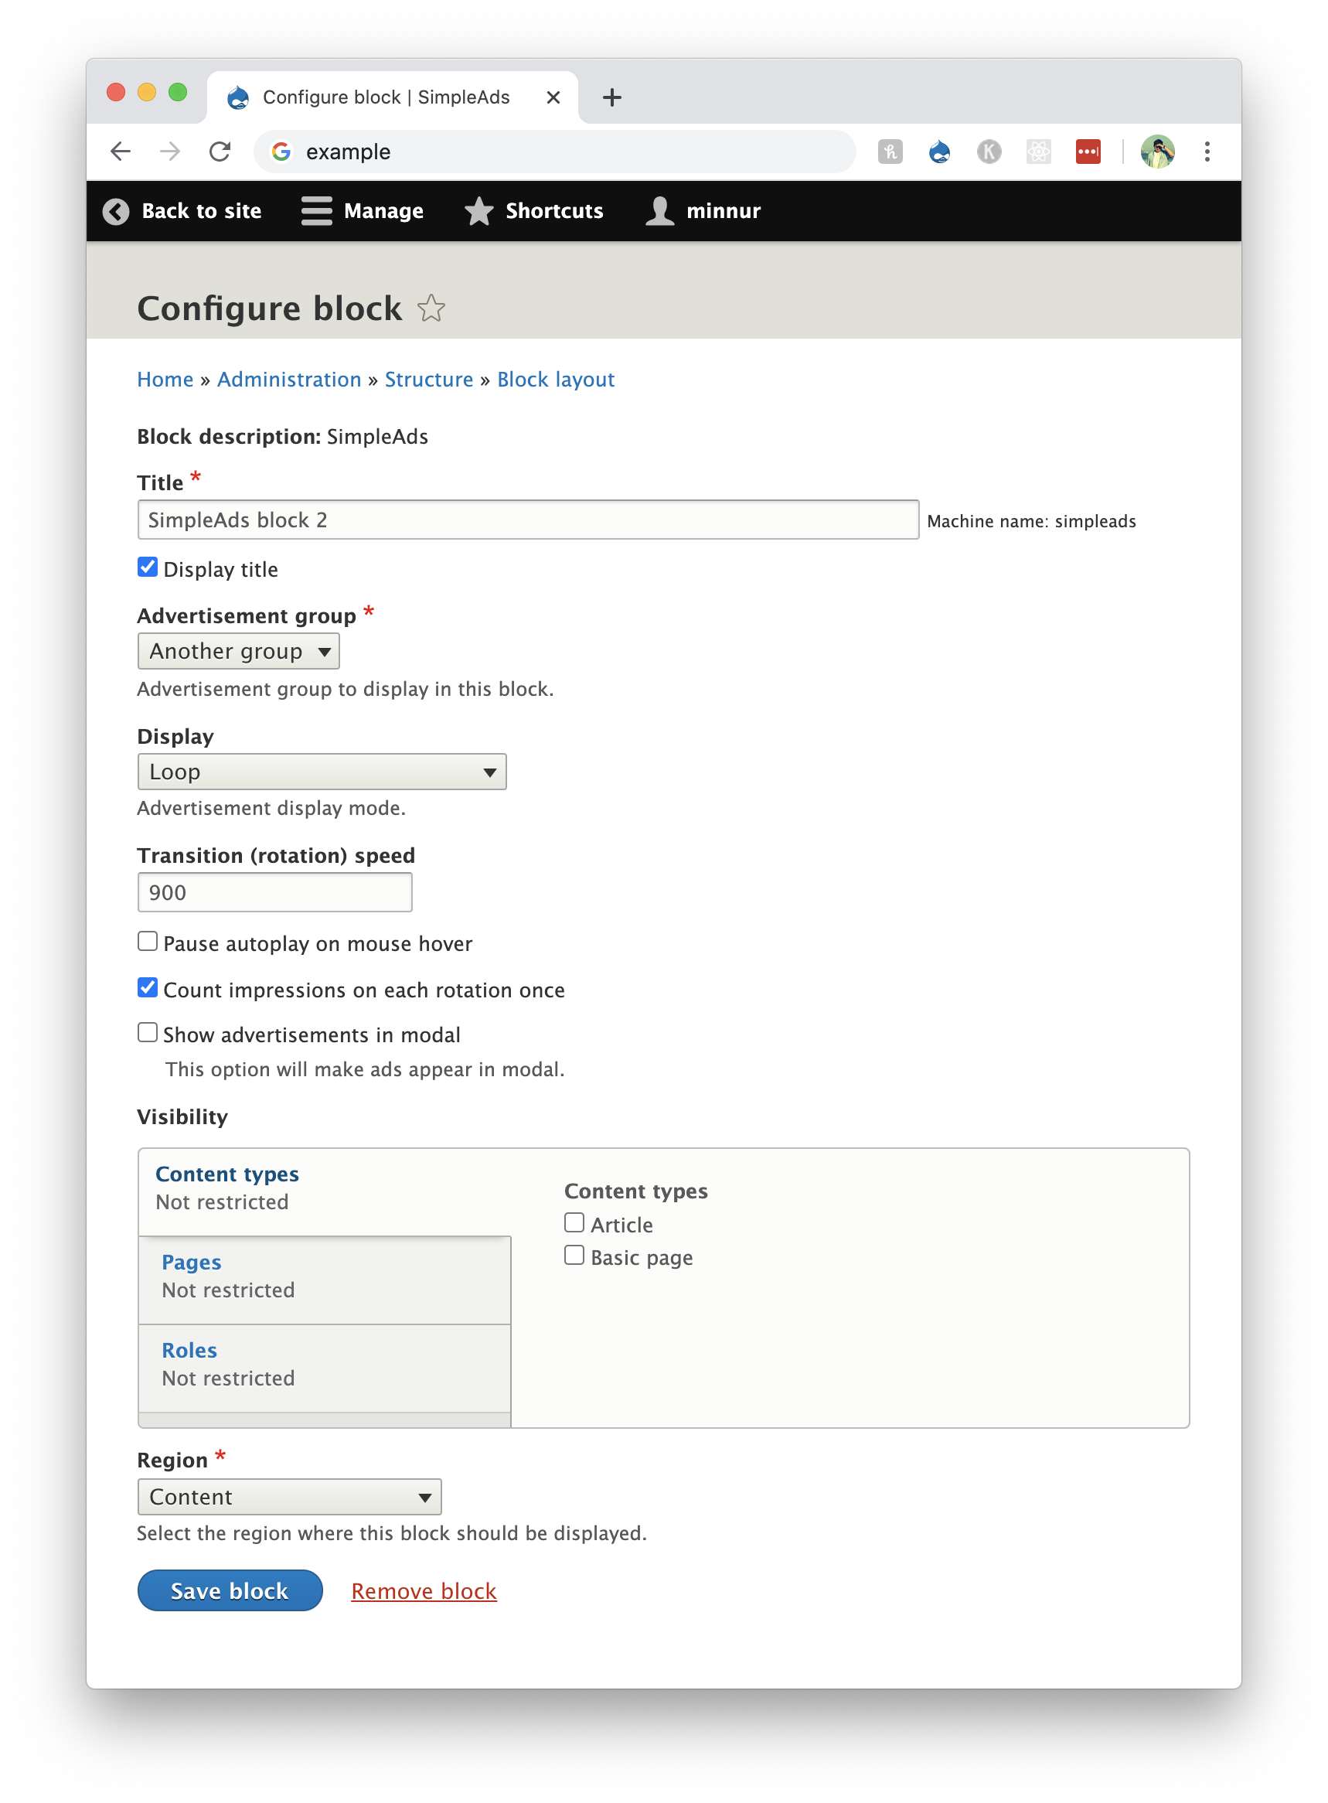Open the Drupal extension icon in toolbar

[x=939, y=151]
